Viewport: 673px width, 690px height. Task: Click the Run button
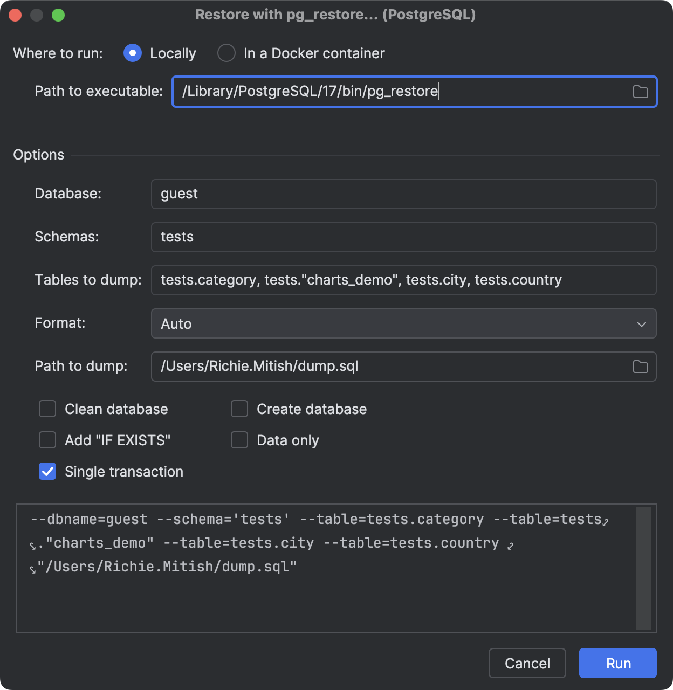click(x=617, y=663)
